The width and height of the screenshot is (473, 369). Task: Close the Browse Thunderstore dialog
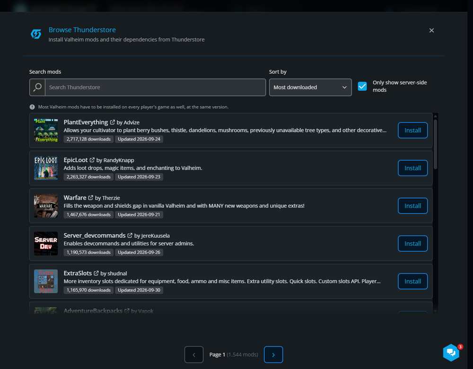click(432, 30)
